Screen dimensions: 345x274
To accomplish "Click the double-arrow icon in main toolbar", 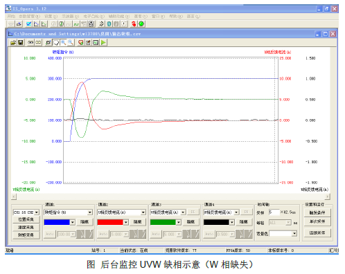I will click(101, 24).
